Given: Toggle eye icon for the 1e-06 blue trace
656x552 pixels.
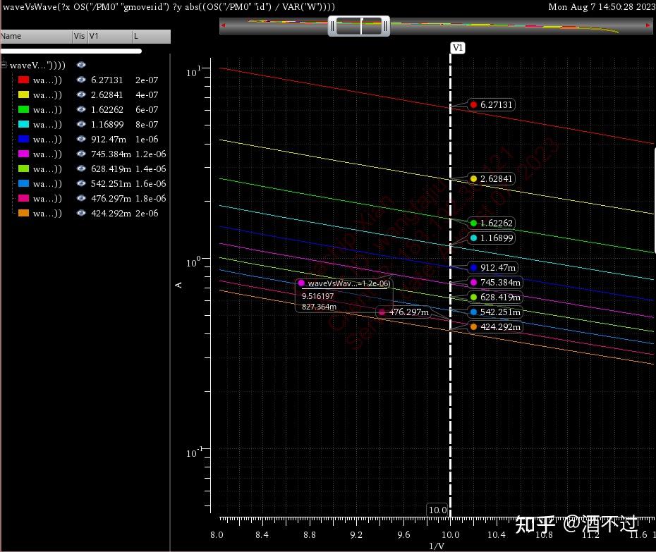Looking at the screenshot, I should (81, 140).
